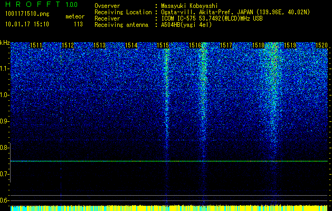Click the 0.7 frequency axis label

pos(4,174)
